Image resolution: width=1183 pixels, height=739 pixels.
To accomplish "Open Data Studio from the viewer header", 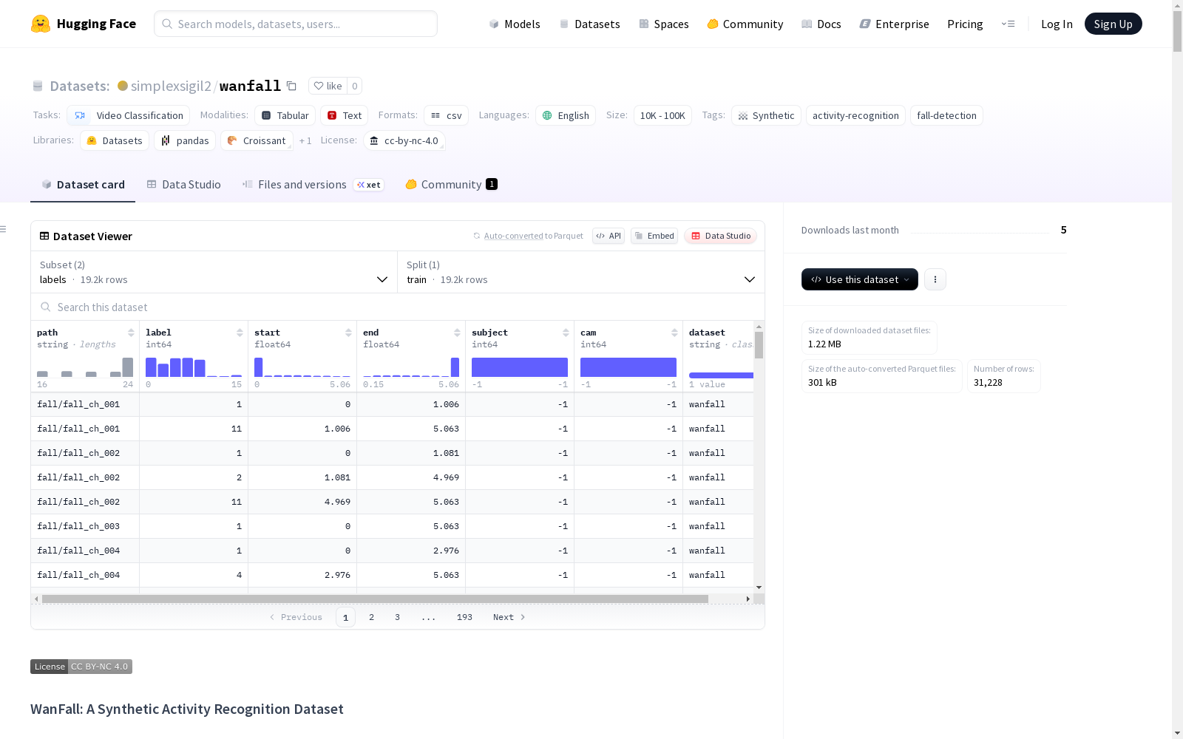I will [721, 236].
